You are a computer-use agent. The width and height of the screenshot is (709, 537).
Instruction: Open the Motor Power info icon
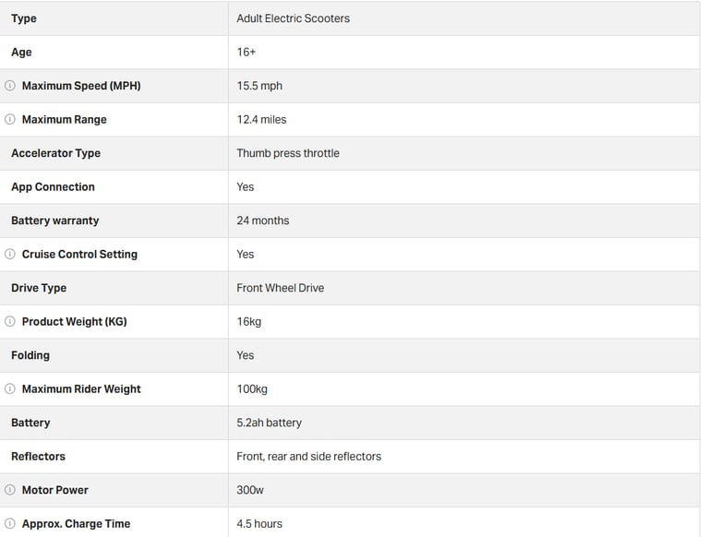pos(10,490)
